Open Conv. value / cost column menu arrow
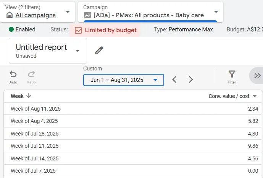Image resolution: width=263 pixels, height=178 pixels. point(255,96)
